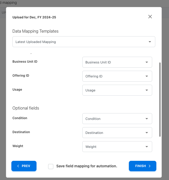Click the FINISH button
The height and width of the screenshot is (180, 169).
point(142,166)
